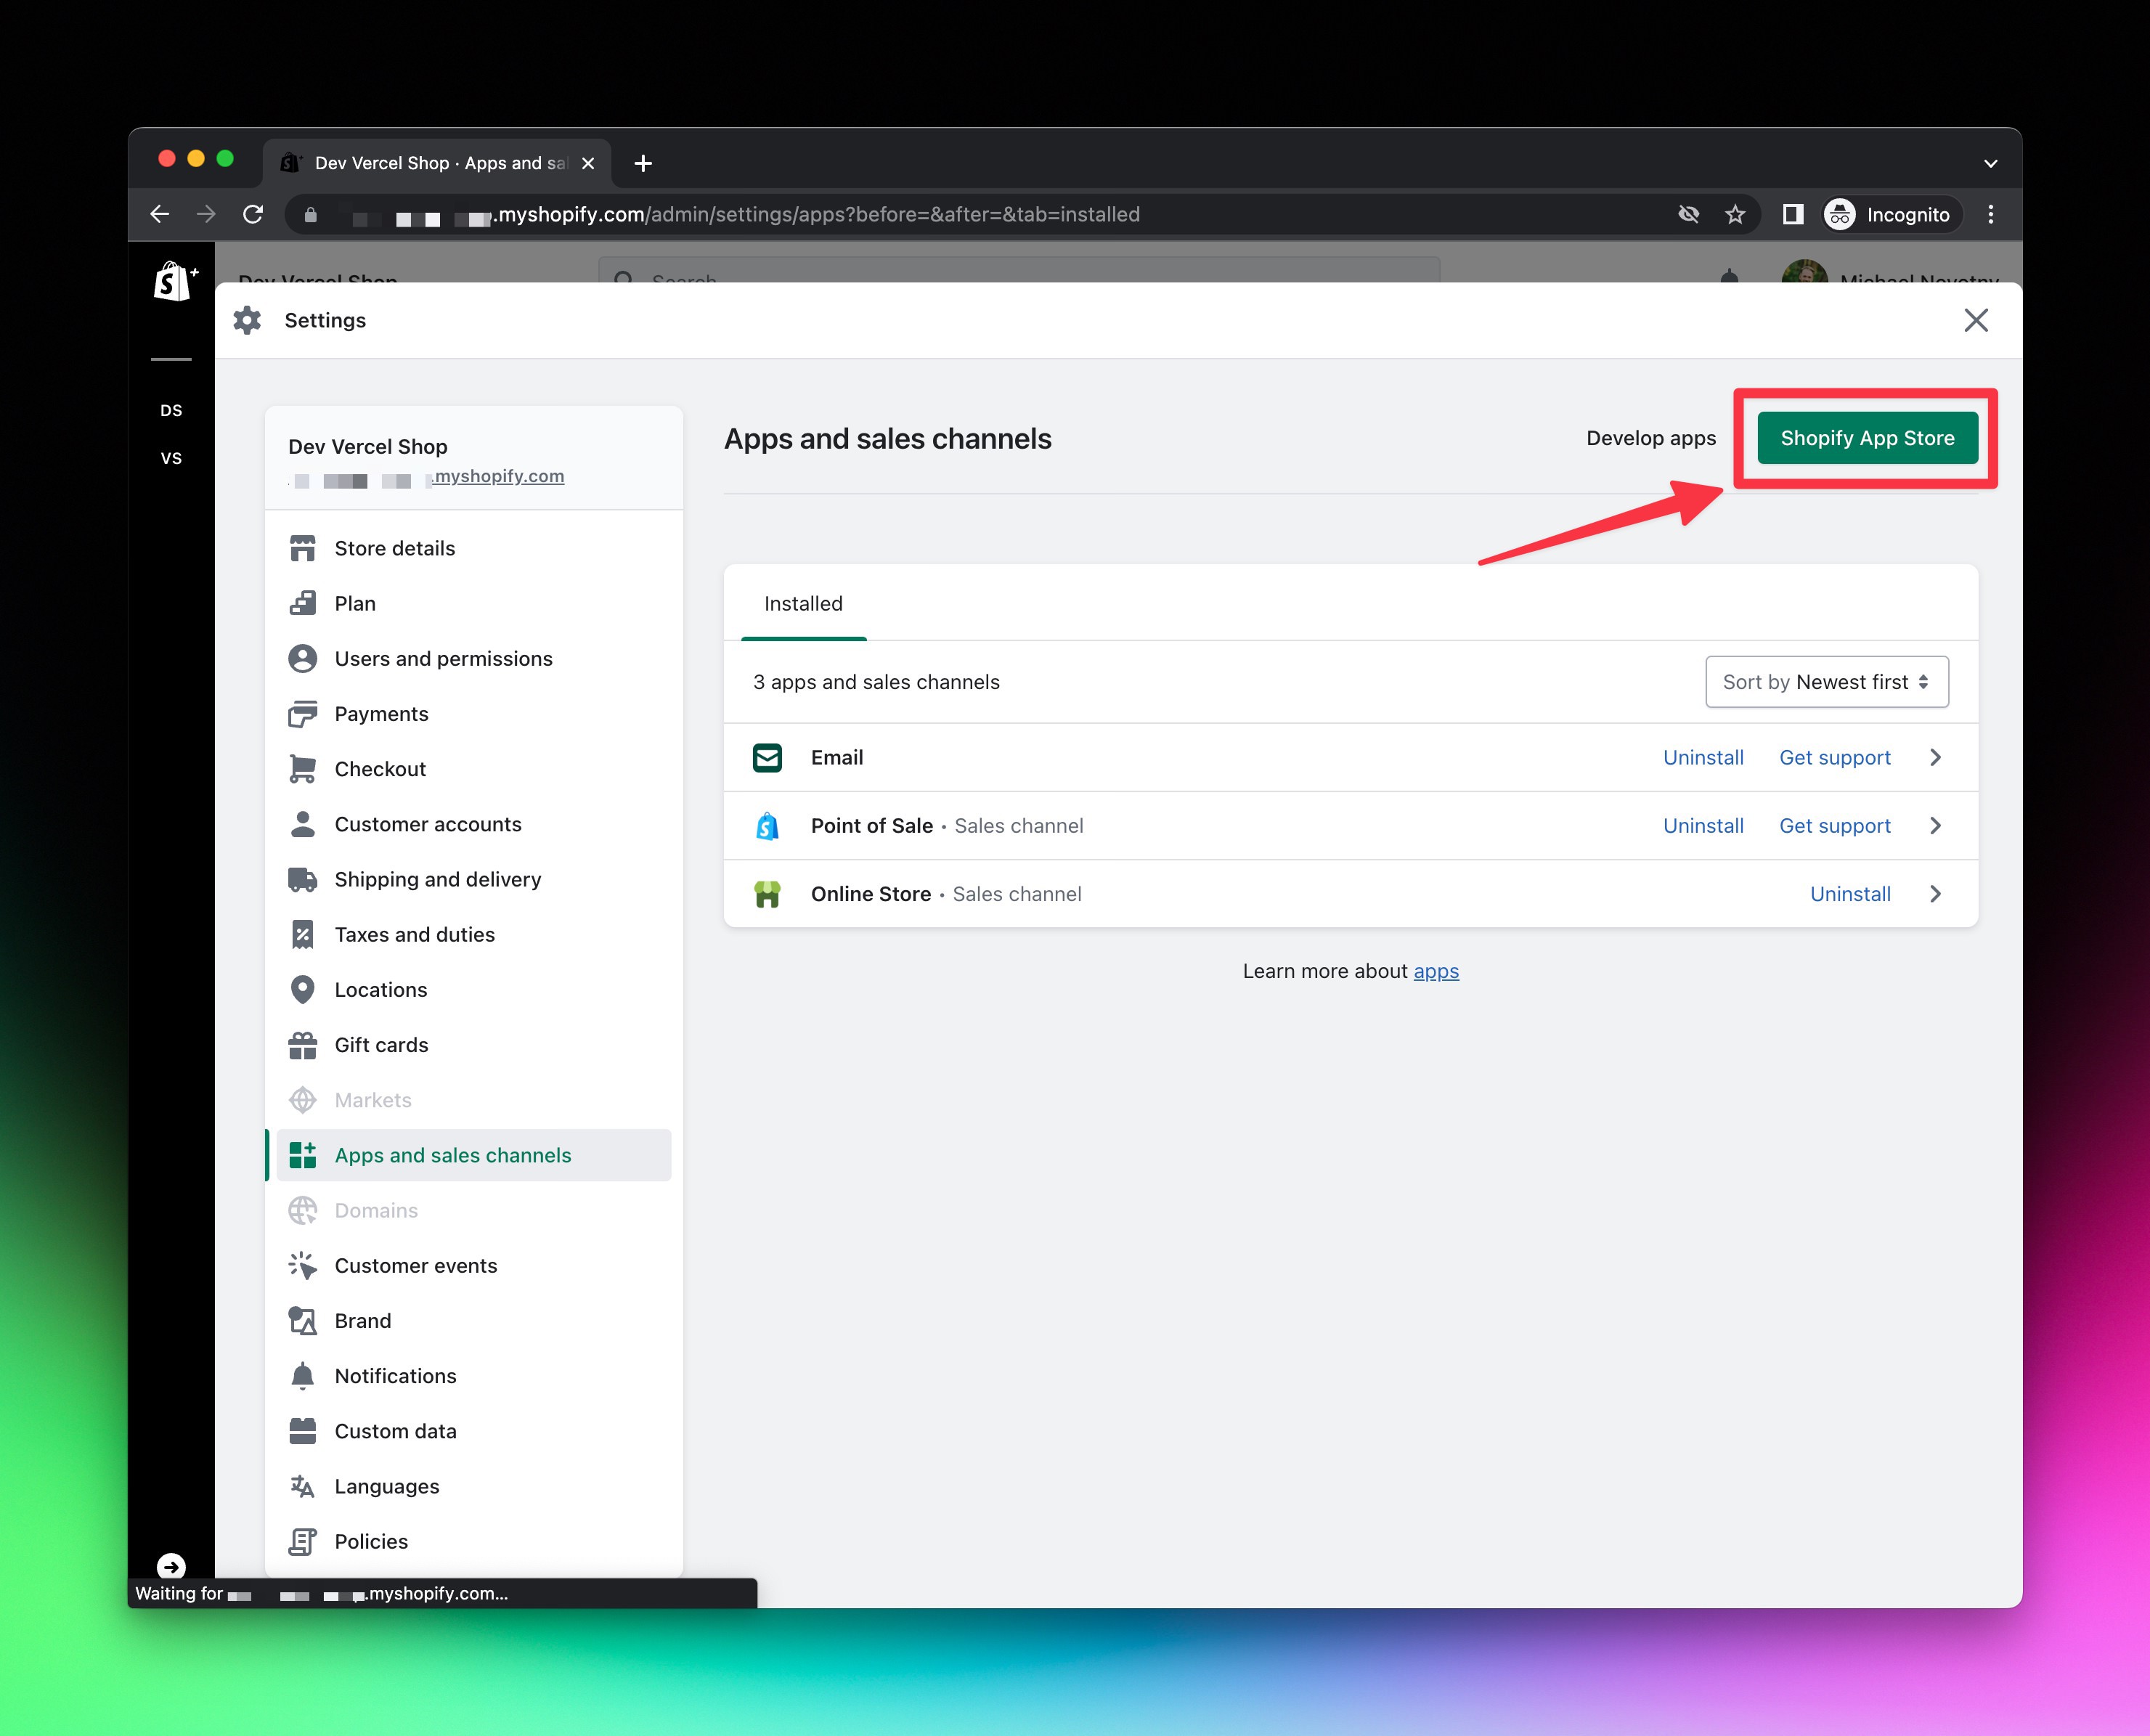The height and width of the screenshot is (1736, 2150).
Task: Click the Gift cards icon
Action: pos(302,1045)
